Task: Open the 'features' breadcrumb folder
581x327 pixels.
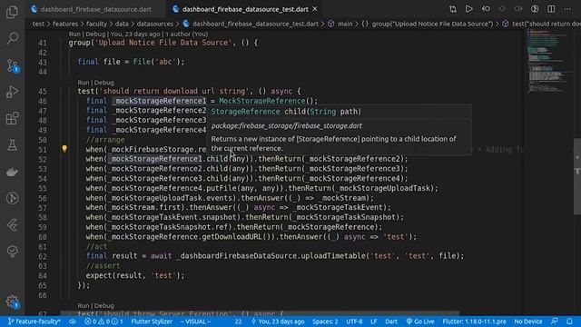Action: click(65, 24)
